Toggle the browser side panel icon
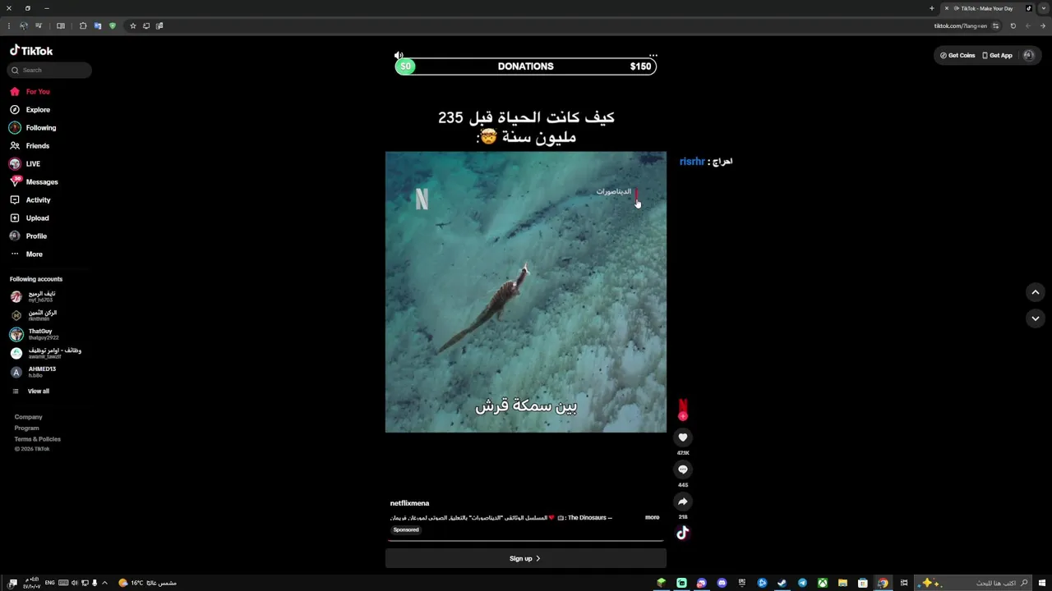Viewport: 1052px width, 591px height. point(60,25)
